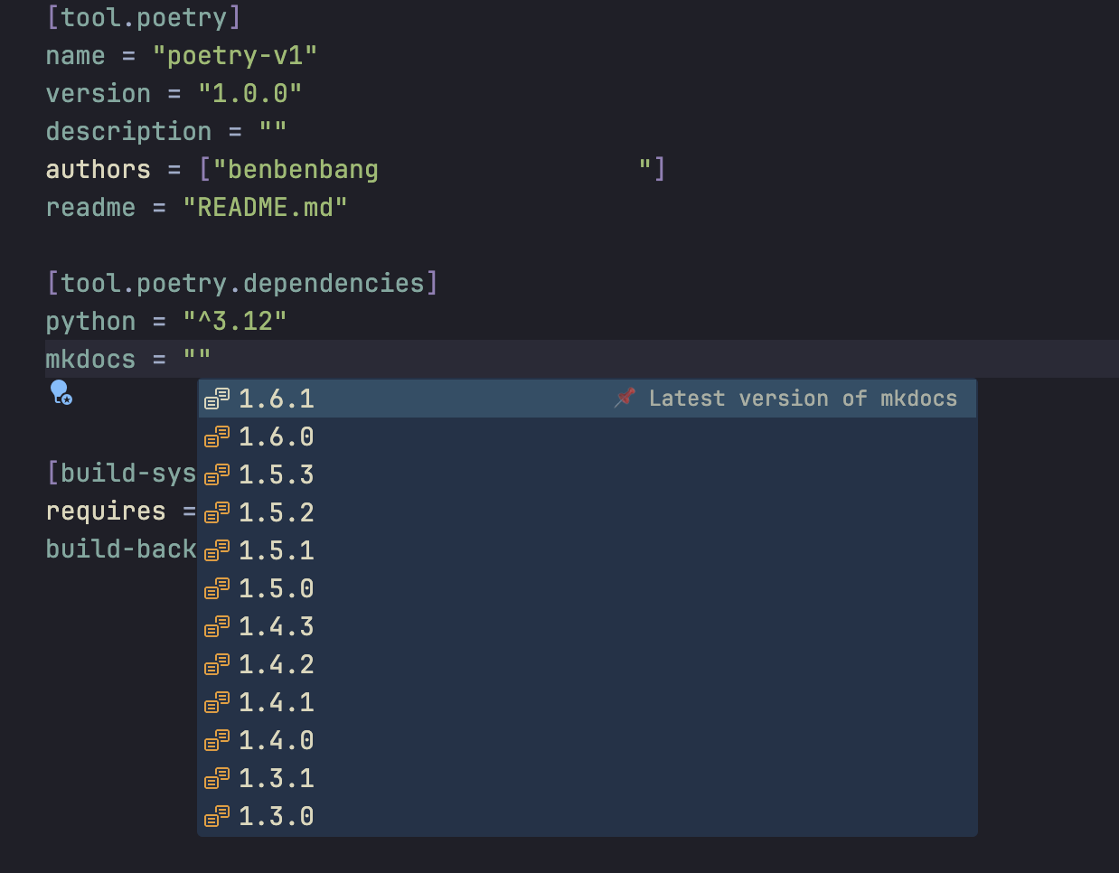The height and width of the screenshot is (873, 1119).
Task: Click the package icon beside 1.5.1
Action: click(x=217, y=550)
